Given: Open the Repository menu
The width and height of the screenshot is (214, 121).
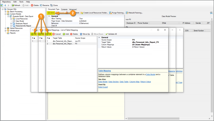Looking at the screenshot, I should (6, 2).
